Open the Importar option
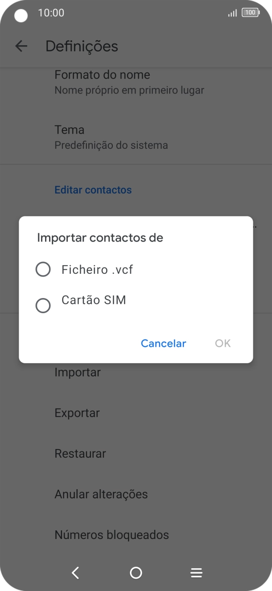Screen dimensions: 272x591 click(x=77, y=372)
